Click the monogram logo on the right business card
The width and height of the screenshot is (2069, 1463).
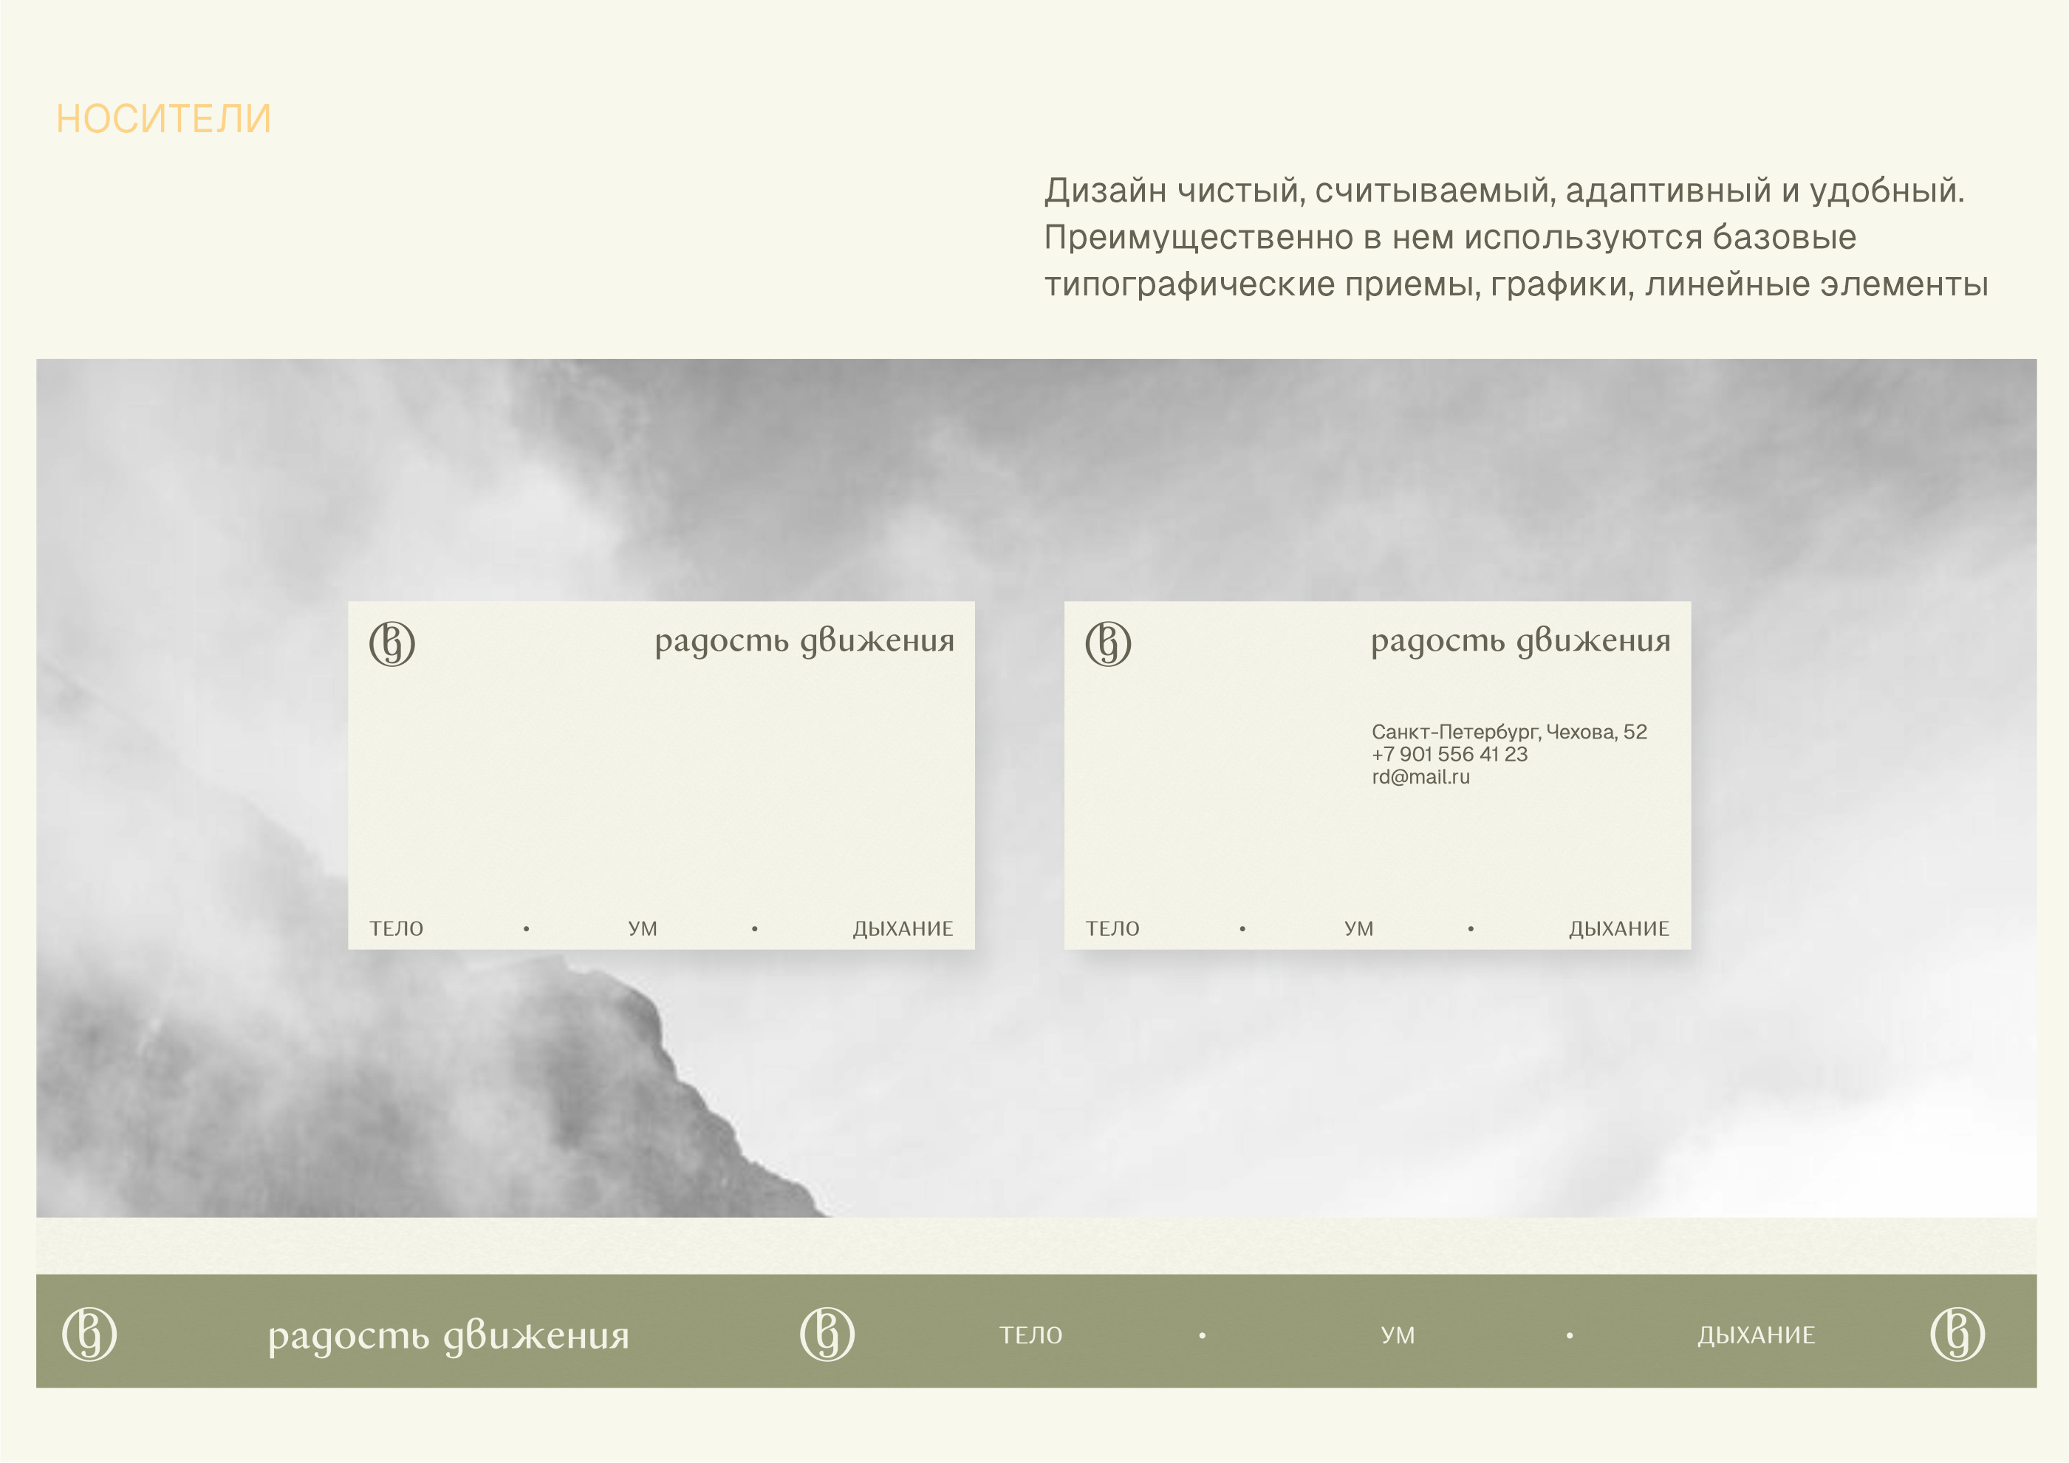1107,643
